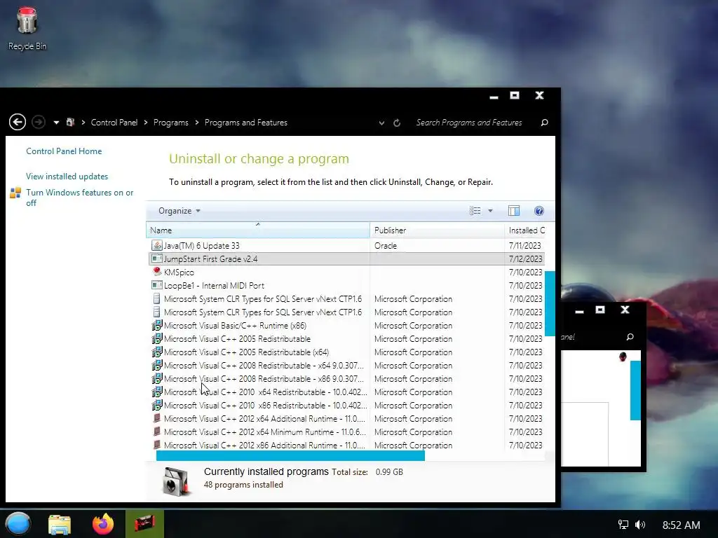
Task: Click the 8:52 AM taskbar clock
Action: click(x=681, y=525)
